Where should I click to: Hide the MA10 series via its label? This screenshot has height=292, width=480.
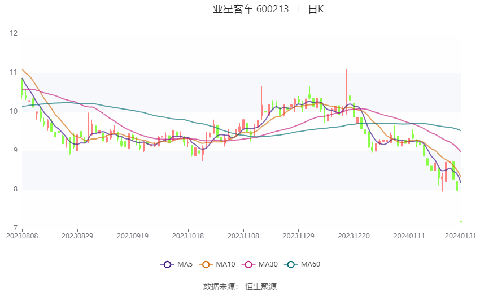[x=225, y=264]
